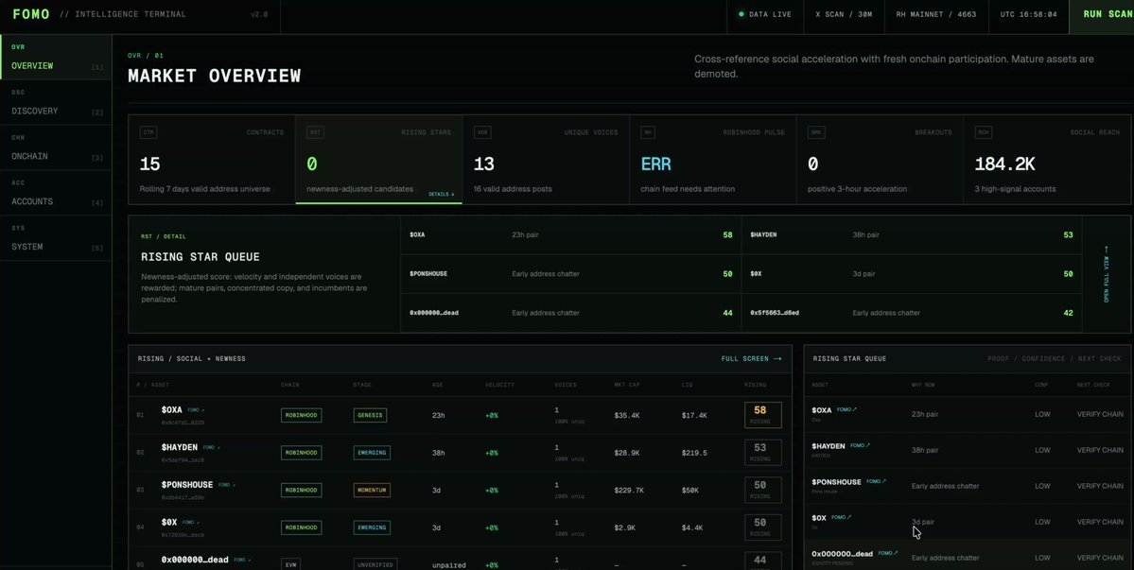
Task: Open FOMO arrow link for $HAYDEN in queue panel
Action: pos(860,446)
